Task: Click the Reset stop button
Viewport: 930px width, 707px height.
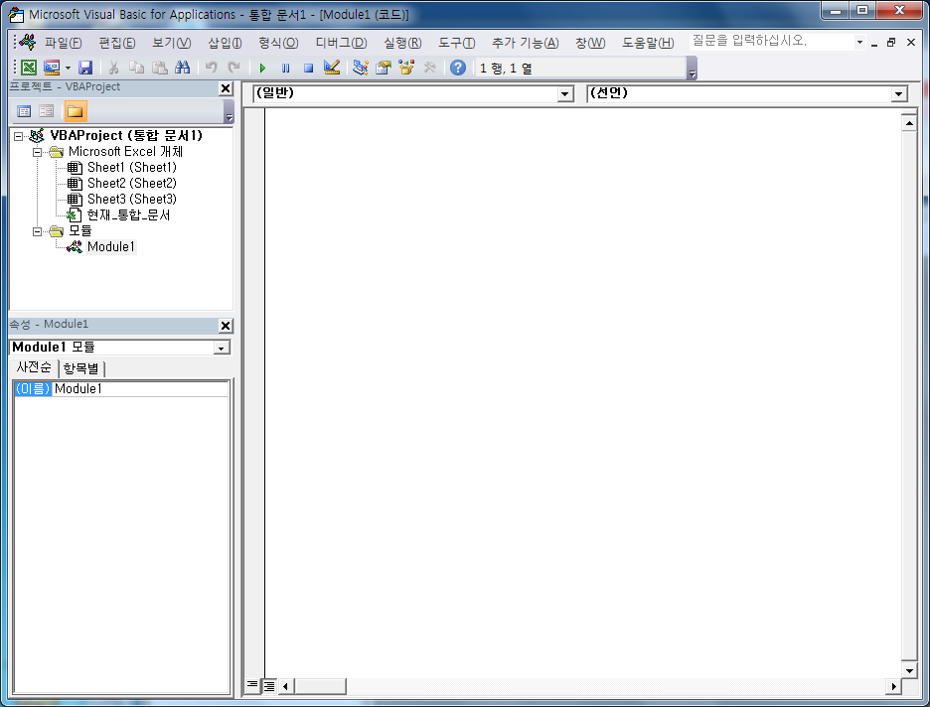Action: pyautogui.click(x=308, y=68)
